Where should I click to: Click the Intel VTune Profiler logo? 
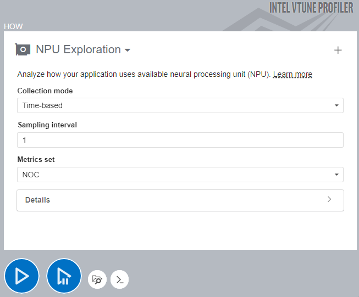pyautogui.click(x=311, y=8)
